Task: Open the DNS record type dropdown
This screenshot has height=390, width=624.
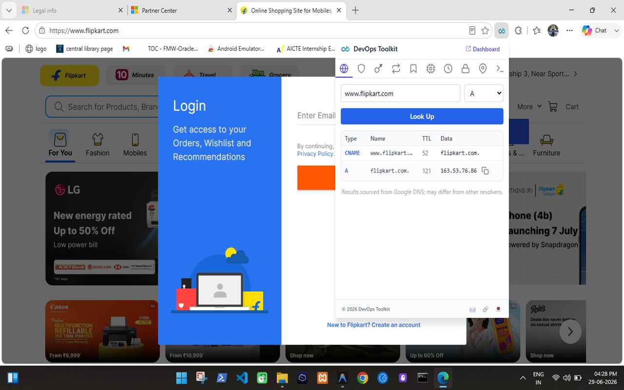Action: [484, 94]
